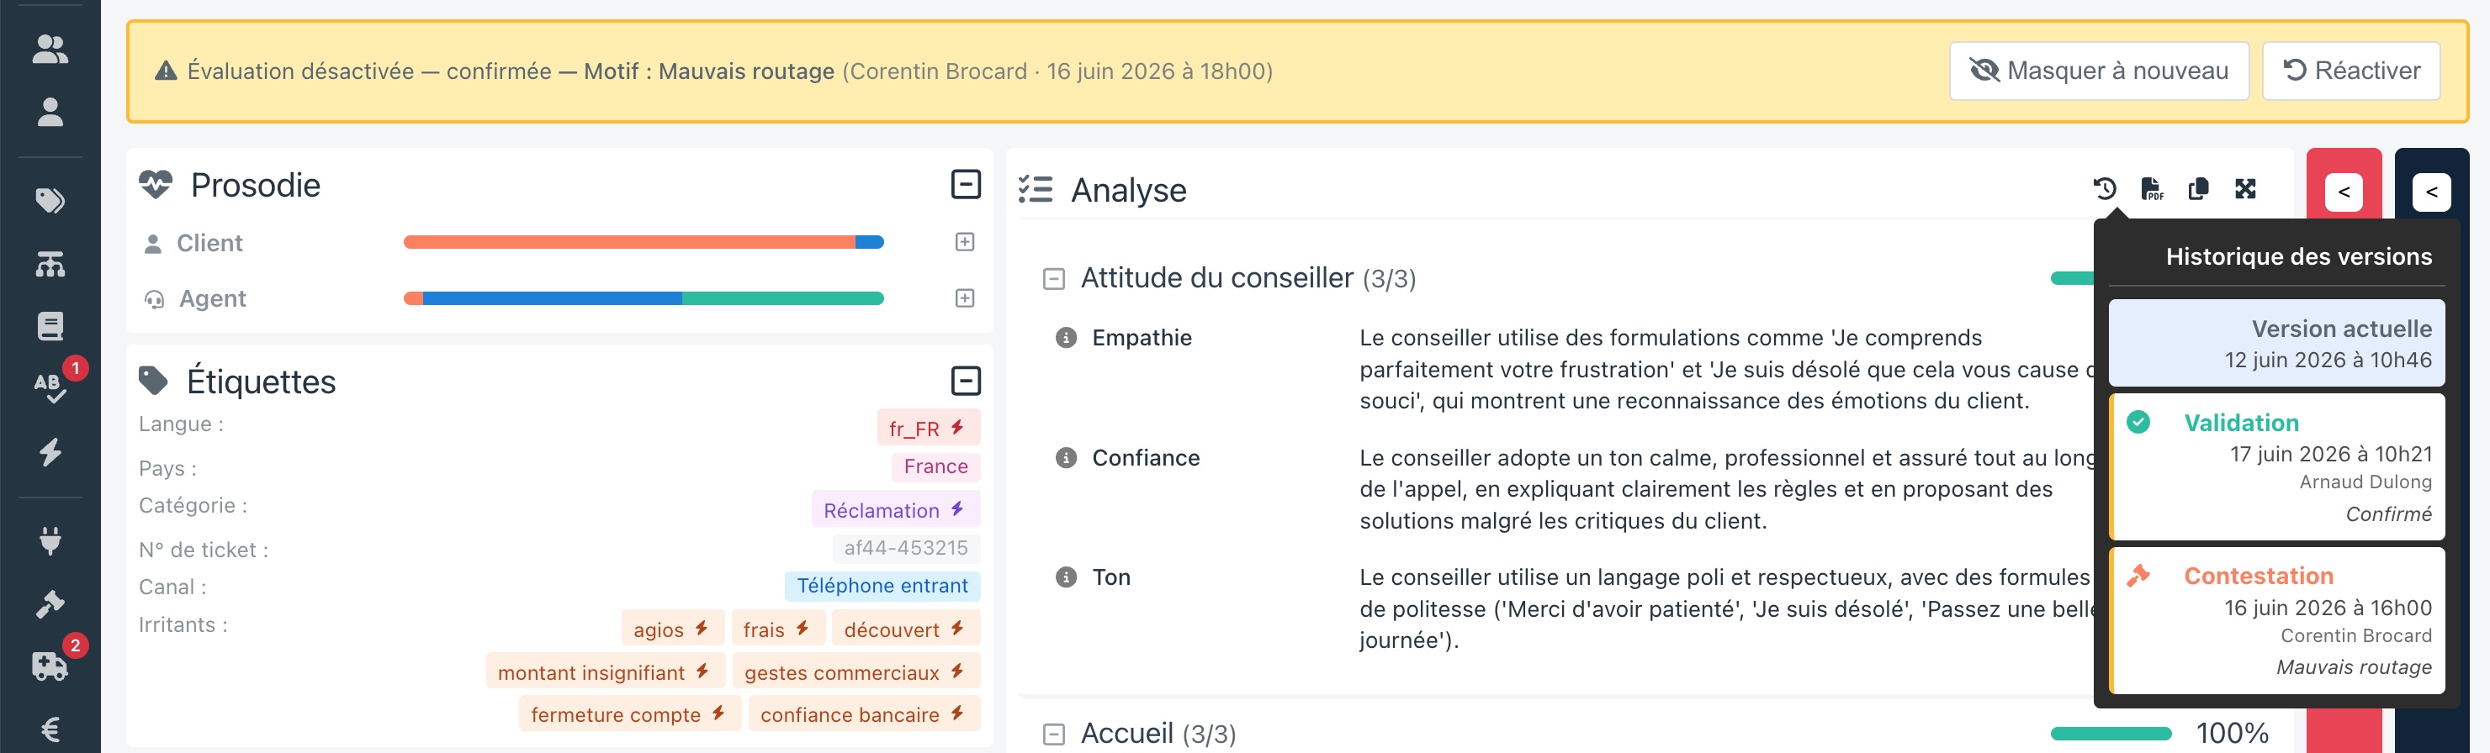This screenshot has width=2490, height=753.
Task: Click the fr_FR language tag
Action: [928, 428]
